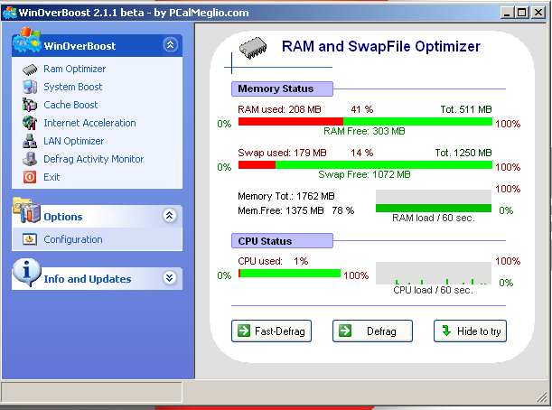Image resolution: width=552 pixels, height=410 pixels.
Task: Open Ram Optimizer from the sidebar
Action: click(75, 69)
